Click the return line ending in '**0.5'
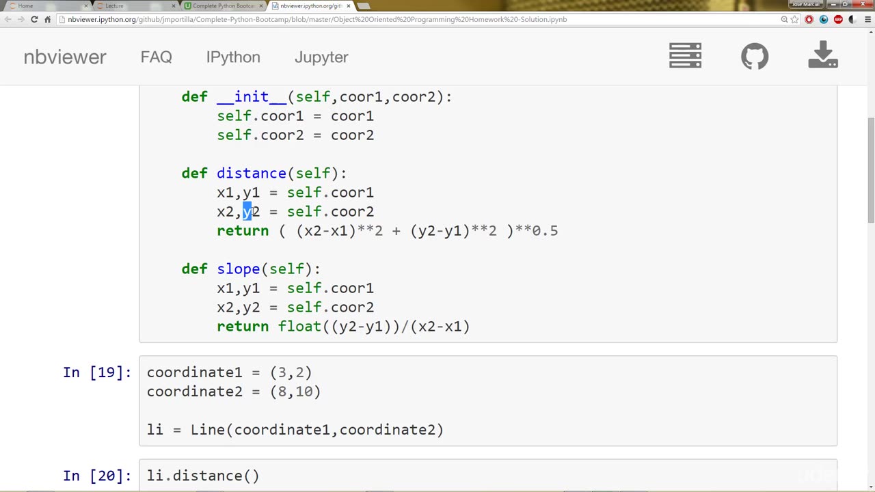 point(388,230)
